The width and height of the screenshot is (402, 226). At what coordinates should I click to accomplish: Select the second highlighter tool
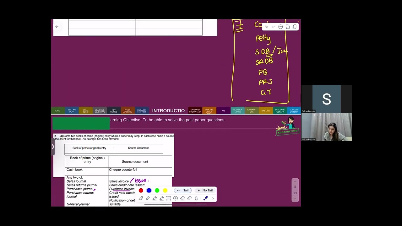pyautogui.click(x=161, y=198)
